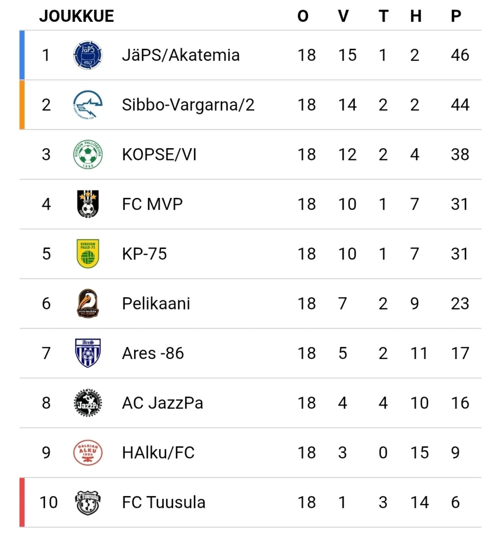Open the JäPS/Akatemia team name
The height and width of the screenshot is (536, 501).
pos(181,55)
